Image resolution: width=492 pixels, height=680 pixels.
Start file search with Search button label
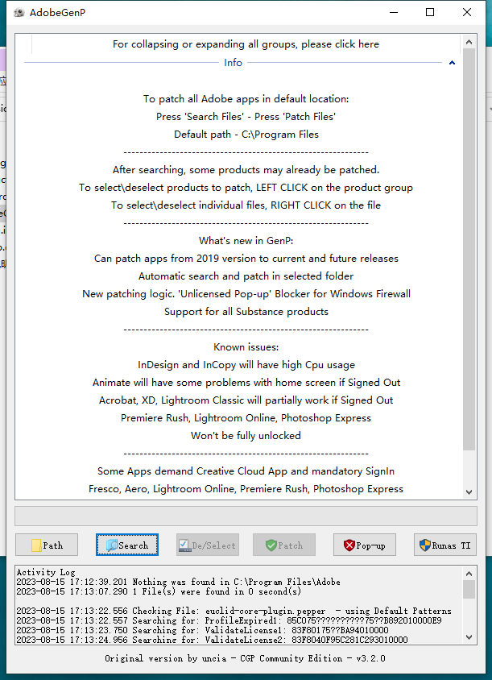point(134,545)
